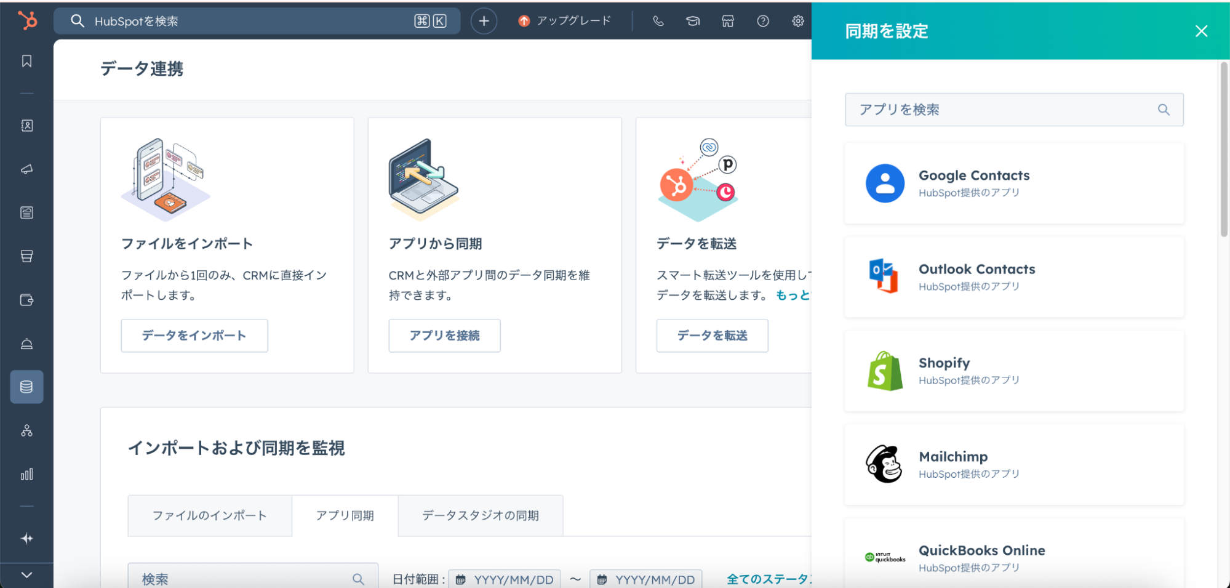
Task: Click the アプリを接続 button
Action: pos(444,336)
